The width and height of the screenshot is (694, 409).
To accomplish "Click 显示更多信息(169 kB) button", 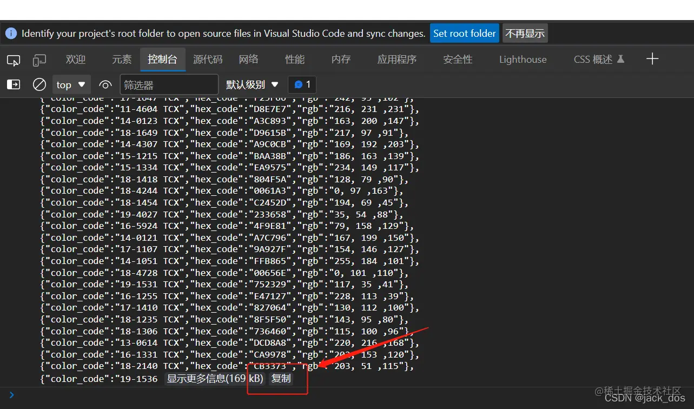I will click(215, 378).
